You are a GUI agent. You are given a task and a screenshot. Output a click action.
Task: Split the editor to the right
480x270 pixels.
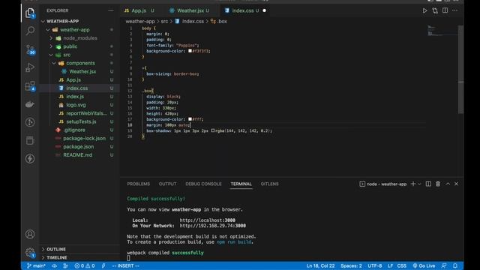[445, 10]
